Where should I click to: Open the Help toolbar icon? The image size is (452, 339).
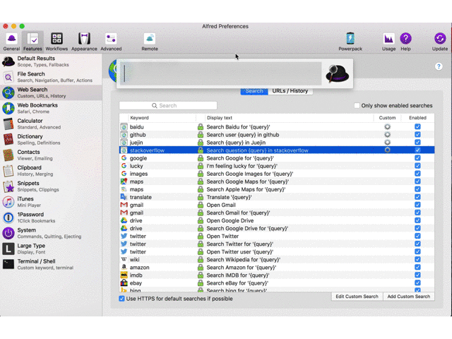(x=405, y=42)
